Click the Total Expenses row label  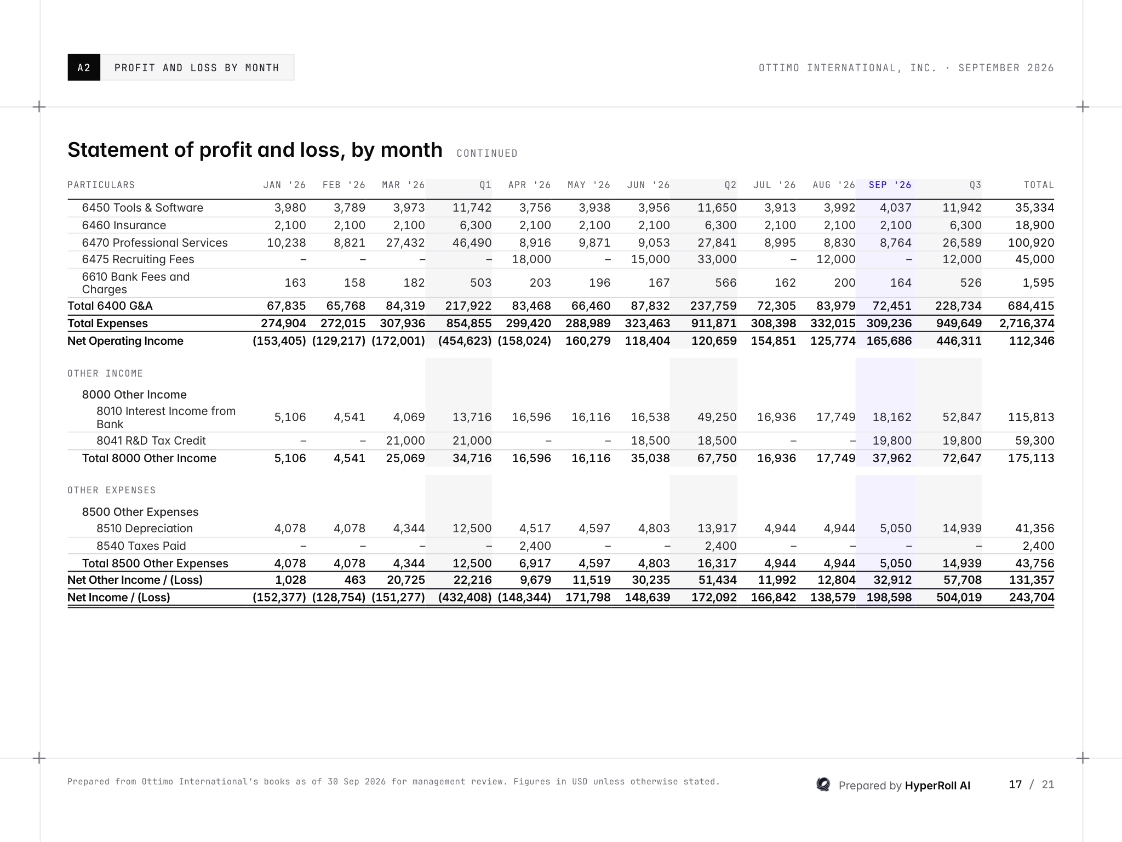tap(107, 323)
